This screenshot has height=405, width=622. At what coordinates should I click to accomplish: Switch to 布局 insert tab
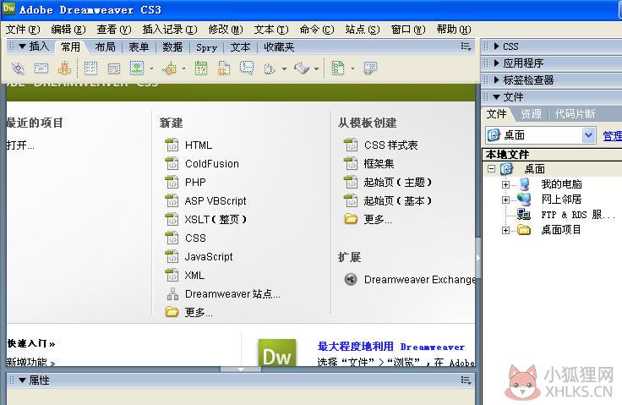(x=105, y=47)
